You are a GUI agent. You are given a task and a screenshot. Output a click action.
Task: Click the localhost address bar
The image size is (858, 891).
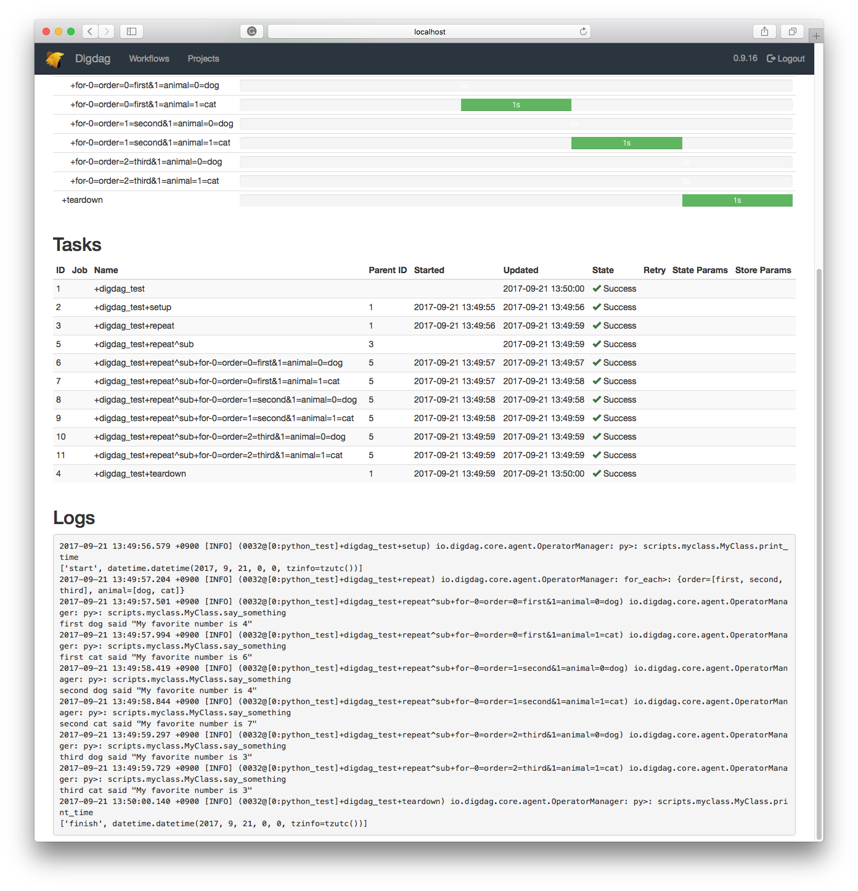pos(430,31)
